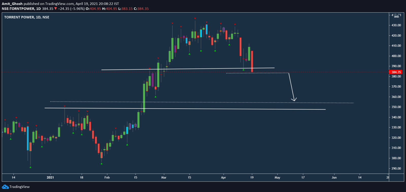The image size is (406, 192).
Task: Click the 290.00 price axis label
Action: tap(396, 168)
